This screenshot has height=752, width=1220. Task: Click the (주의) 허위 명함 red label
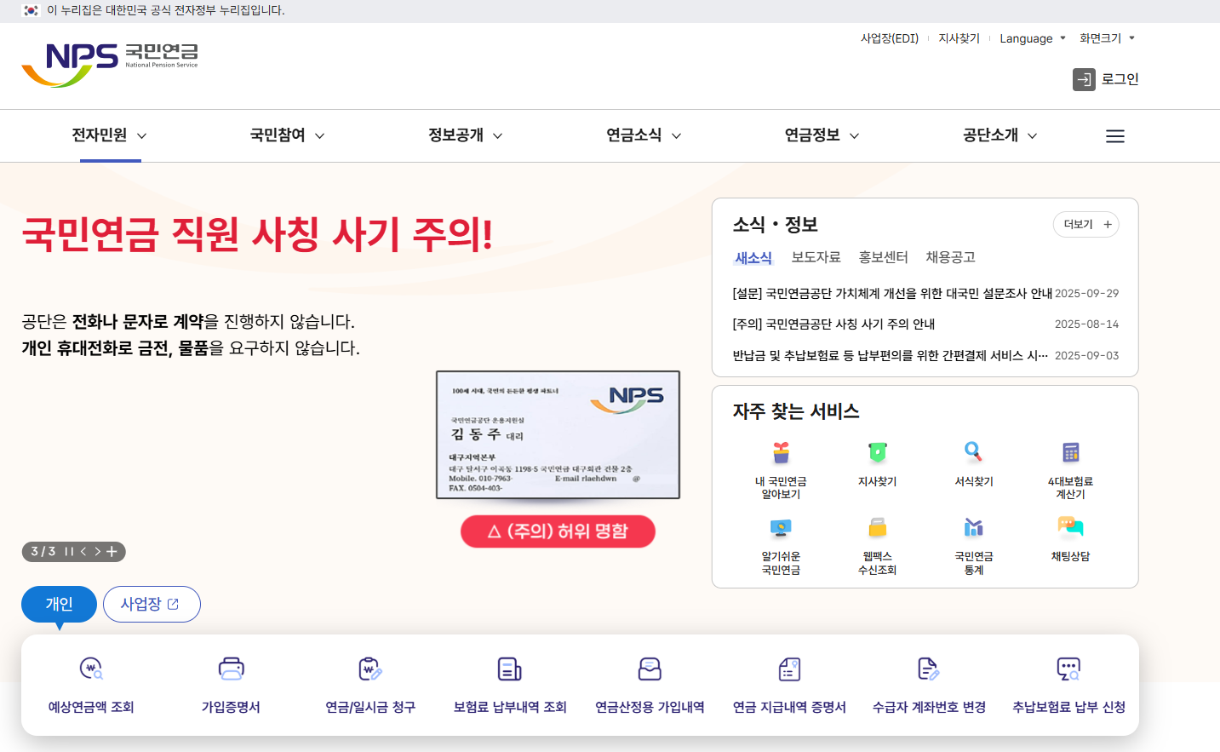coord(558,531)
